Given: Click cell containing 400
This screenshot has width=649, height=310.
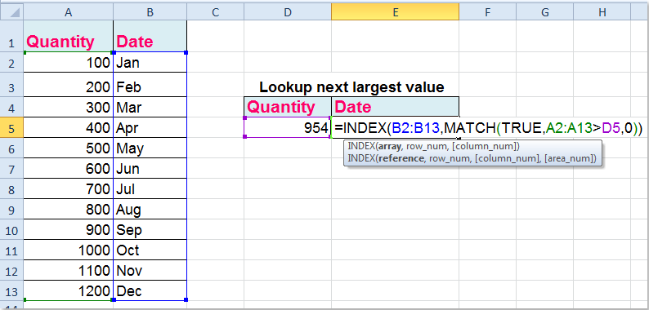Looking at the screenshot, I should click(x=69, y=128).
